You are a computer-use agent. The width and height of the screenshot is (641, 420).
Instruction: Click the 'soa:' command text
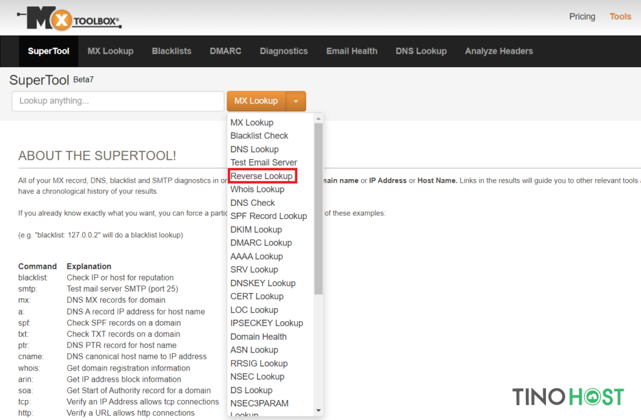25,391
